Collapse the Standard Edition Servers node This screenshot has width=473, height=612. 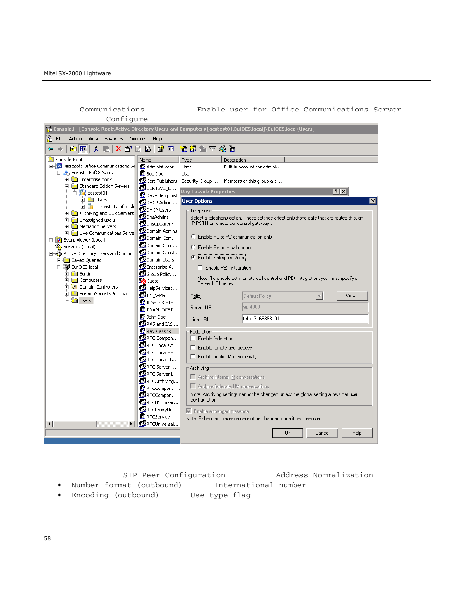coord(67,186)
